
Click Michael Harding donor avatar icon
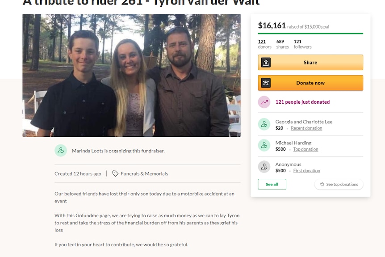pos(264,145)
